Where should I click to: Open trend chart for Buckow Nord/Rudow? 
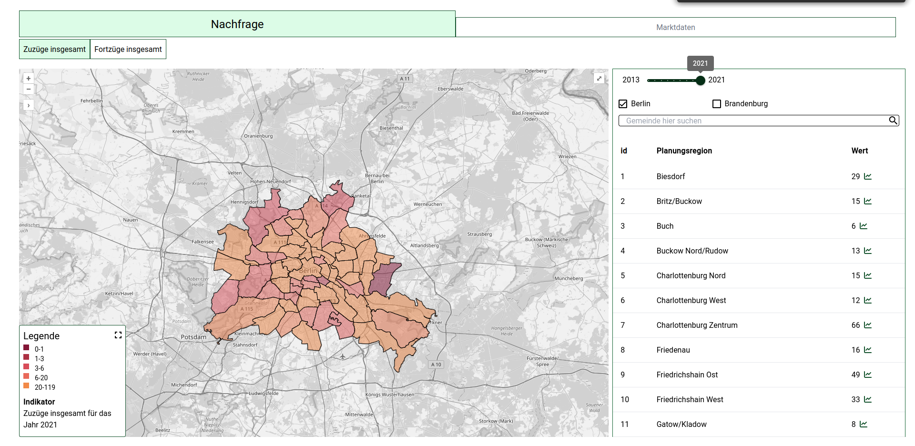point(868,251)
